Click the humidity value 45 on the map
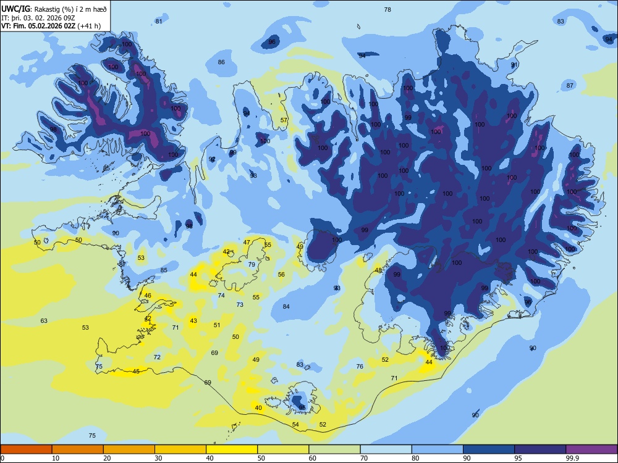The width and height of the screenshot is (618, 463). point(136,371)
